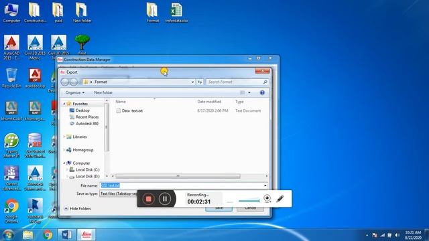
Task: Open the paid folder on desktop
Action: pyautogui.click(x=58, y=13)
